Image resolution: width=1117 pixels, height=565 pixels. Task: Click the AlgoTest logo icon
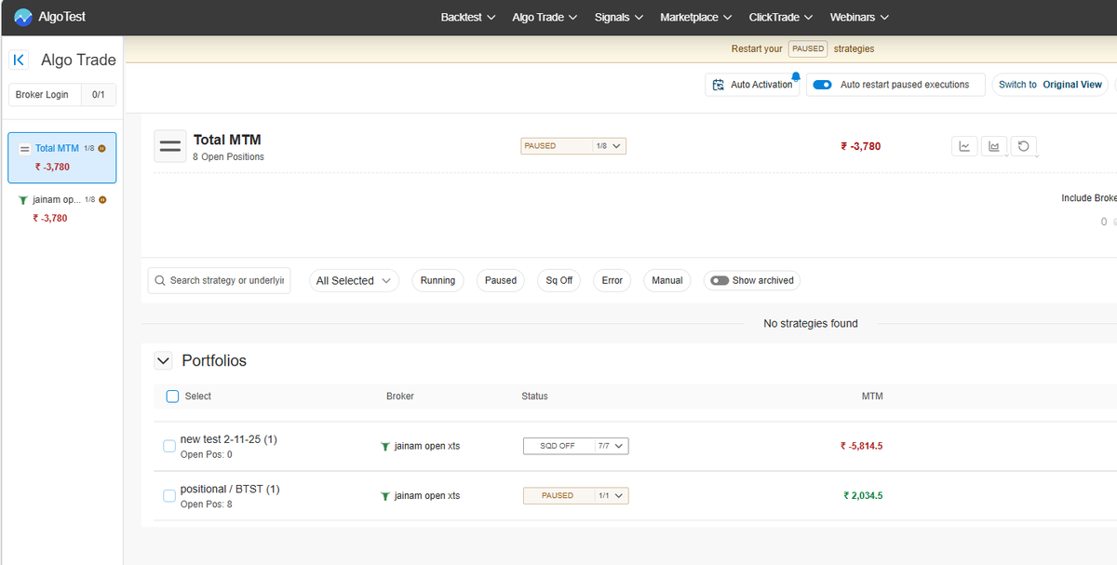(23, 17)
